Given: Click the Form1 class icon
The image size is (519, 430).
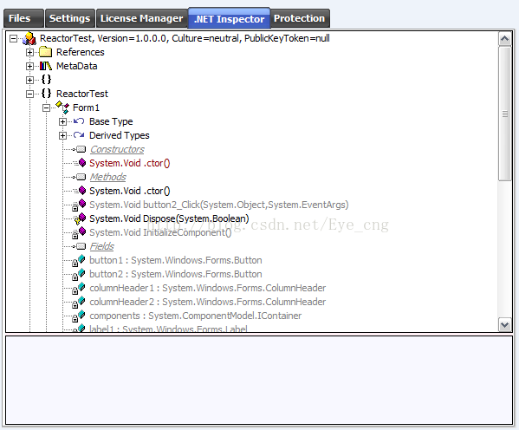Looking at the screenshot, I should pos(62,107).
